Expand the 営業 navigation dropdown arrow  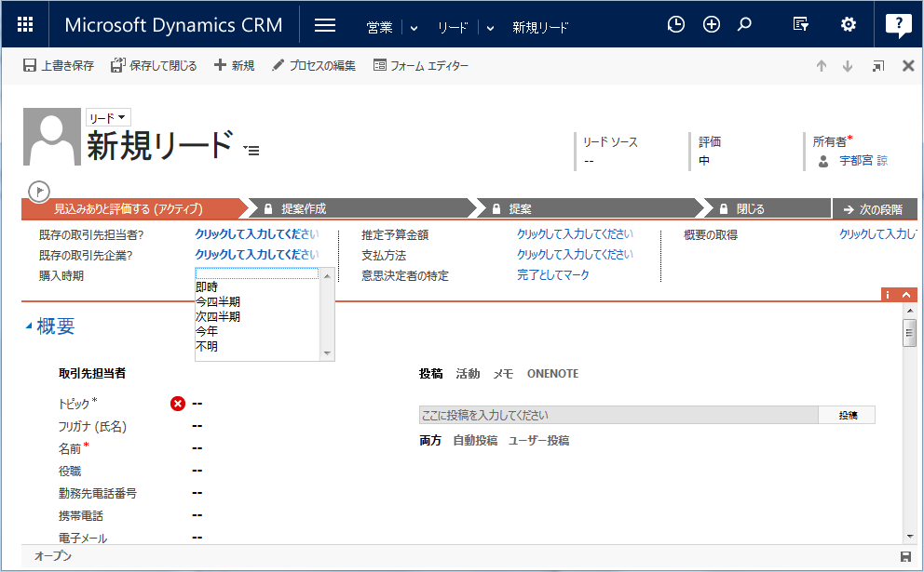click(414, 28)
